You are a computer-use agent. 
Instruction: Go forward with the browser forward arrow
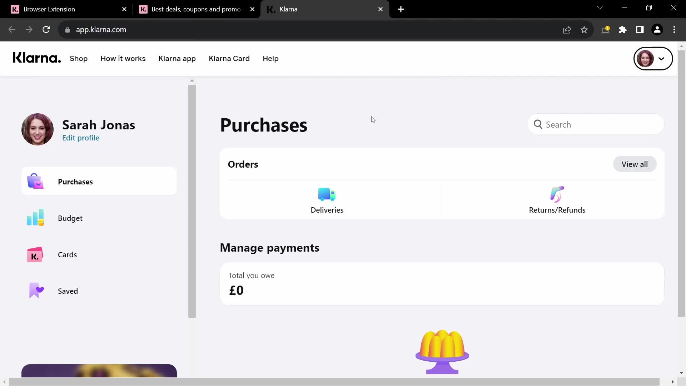tap(29, 30)
